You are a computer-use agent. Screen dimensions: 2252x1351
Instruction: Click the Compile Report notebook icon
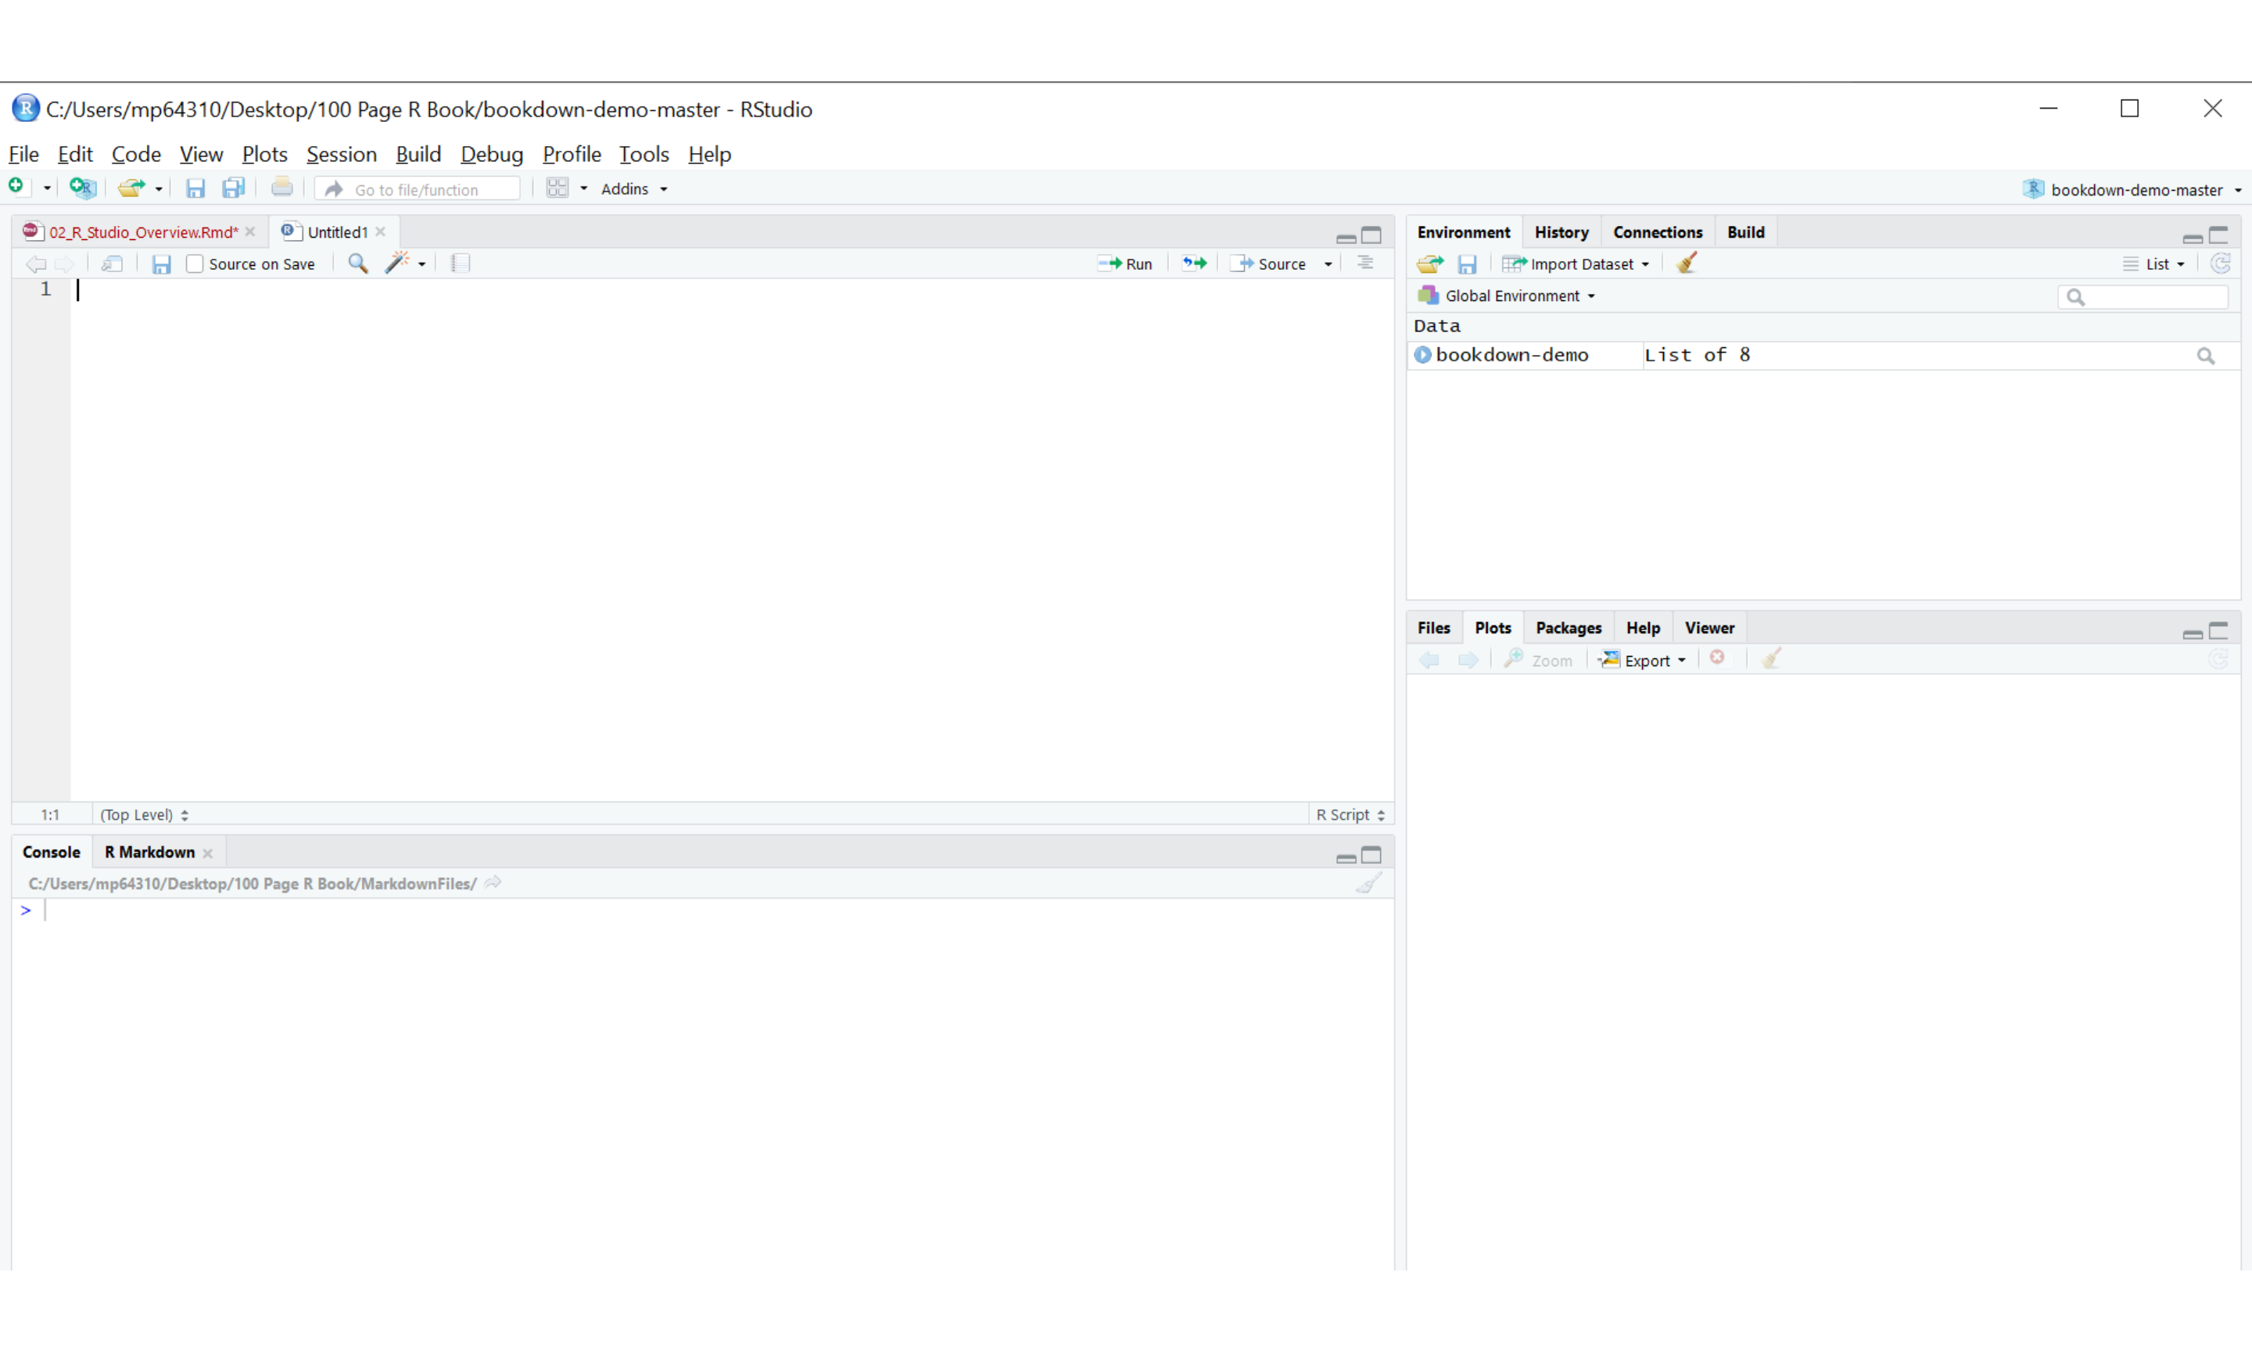point(461,264)
